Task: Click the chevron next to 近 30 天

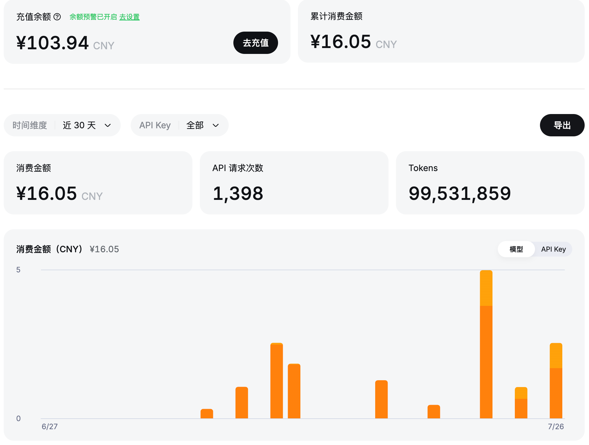Action: click(x=108, y=126)
